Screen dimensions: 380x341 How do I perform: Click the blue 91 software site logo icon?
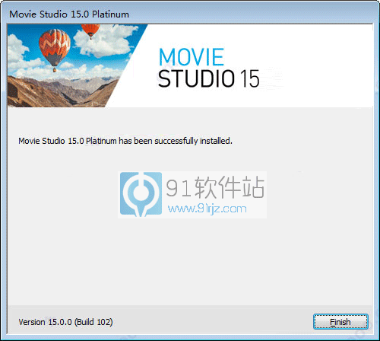click(141, 194)
